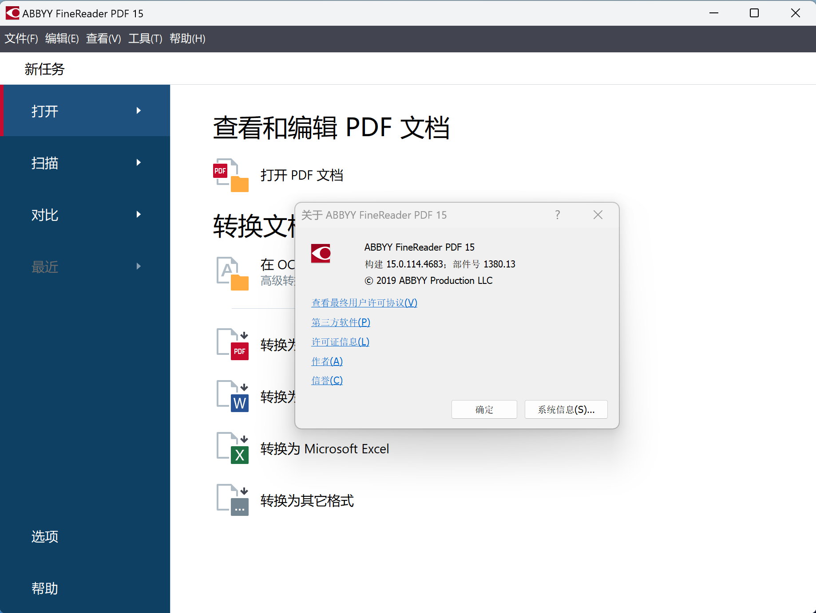
Task: Click the question mark help in About dialog
Action: pyautogui.click(x=558, y=215)
